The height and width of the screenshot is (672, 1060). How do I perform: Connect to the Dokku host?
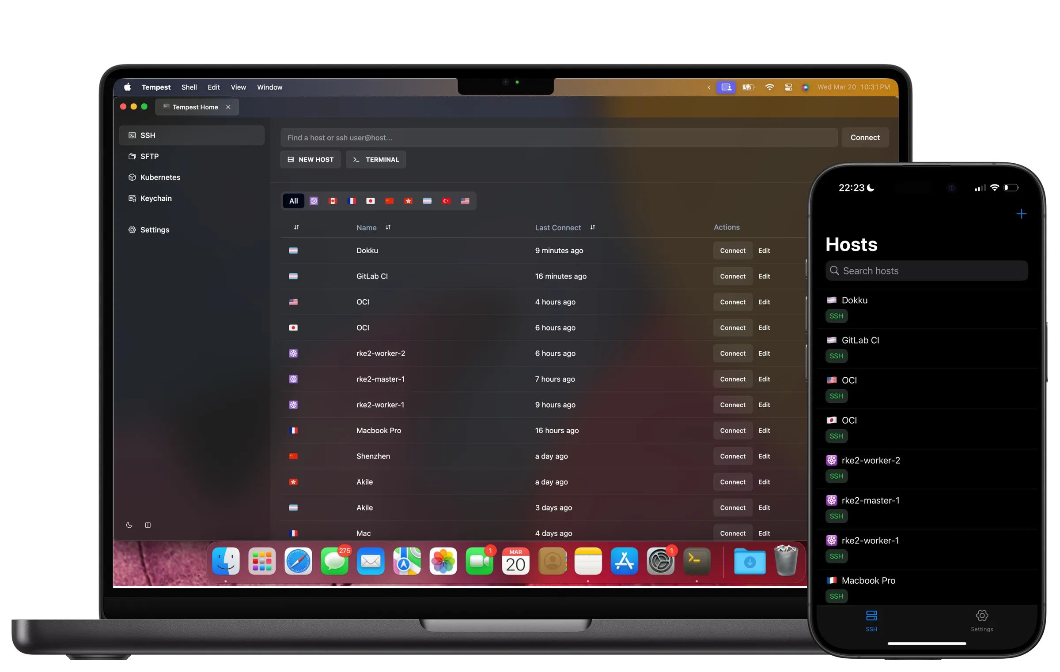click(732, 250)
